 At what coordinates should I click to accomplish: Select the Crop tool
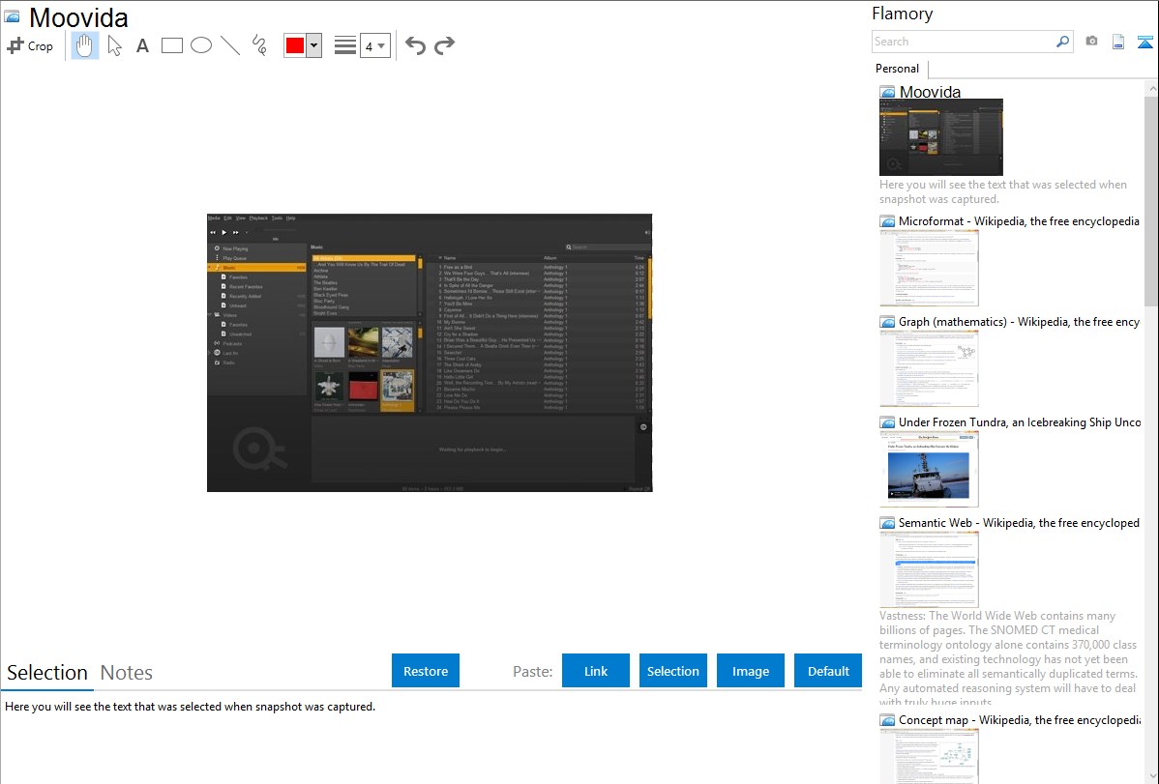click(x=30, y=45)
